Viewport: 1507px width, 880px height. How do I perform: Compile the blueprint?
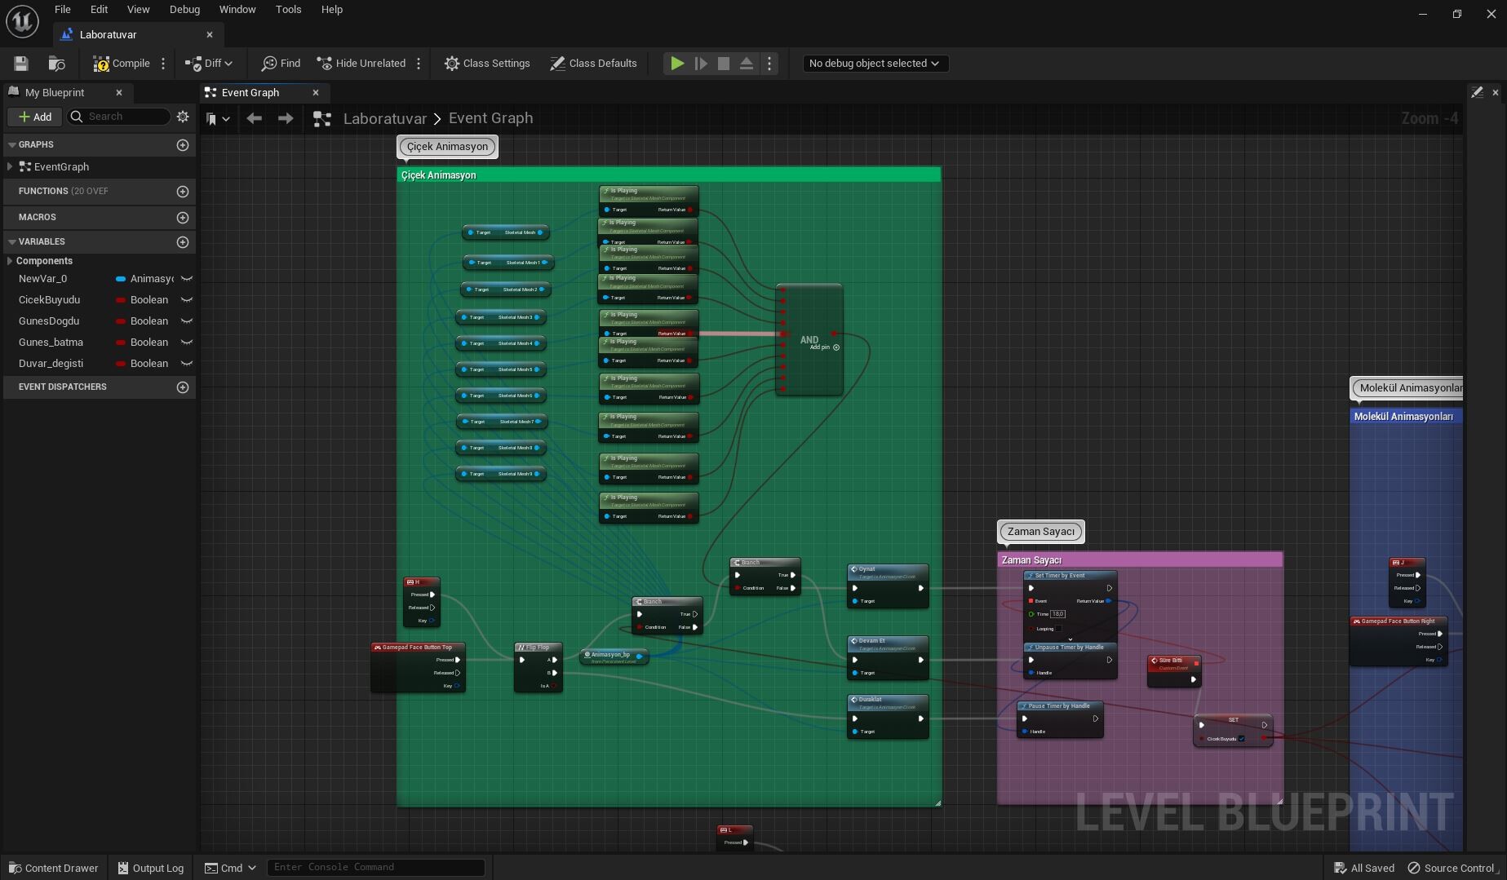121,63
